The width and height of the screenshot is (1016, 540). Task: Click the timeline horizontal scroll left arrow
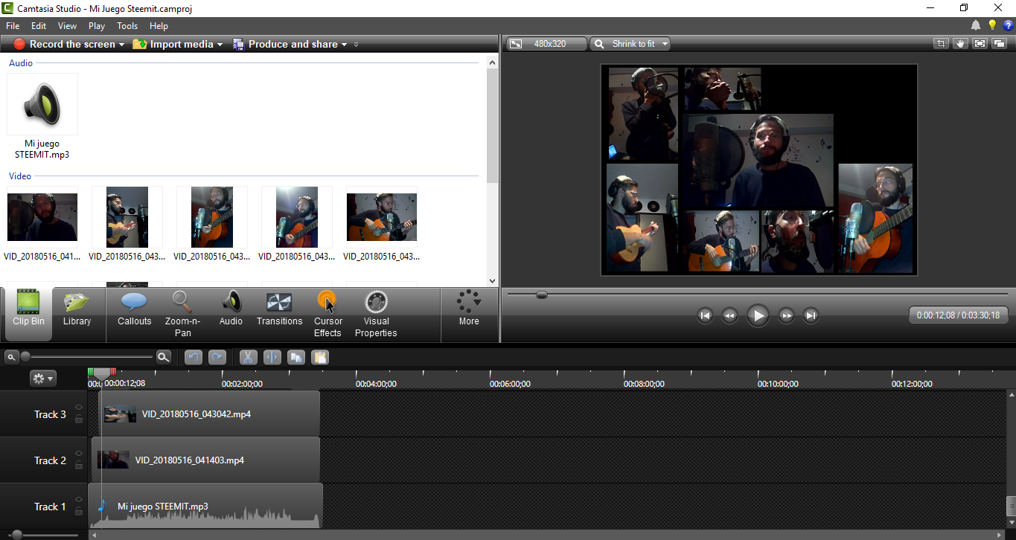pos(94,535)
